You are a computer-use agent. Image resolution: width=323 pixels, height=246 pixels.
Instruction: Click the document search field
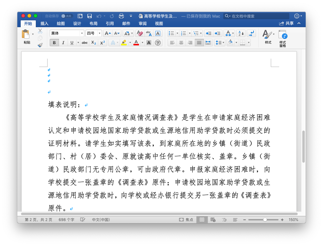(259, 16)
